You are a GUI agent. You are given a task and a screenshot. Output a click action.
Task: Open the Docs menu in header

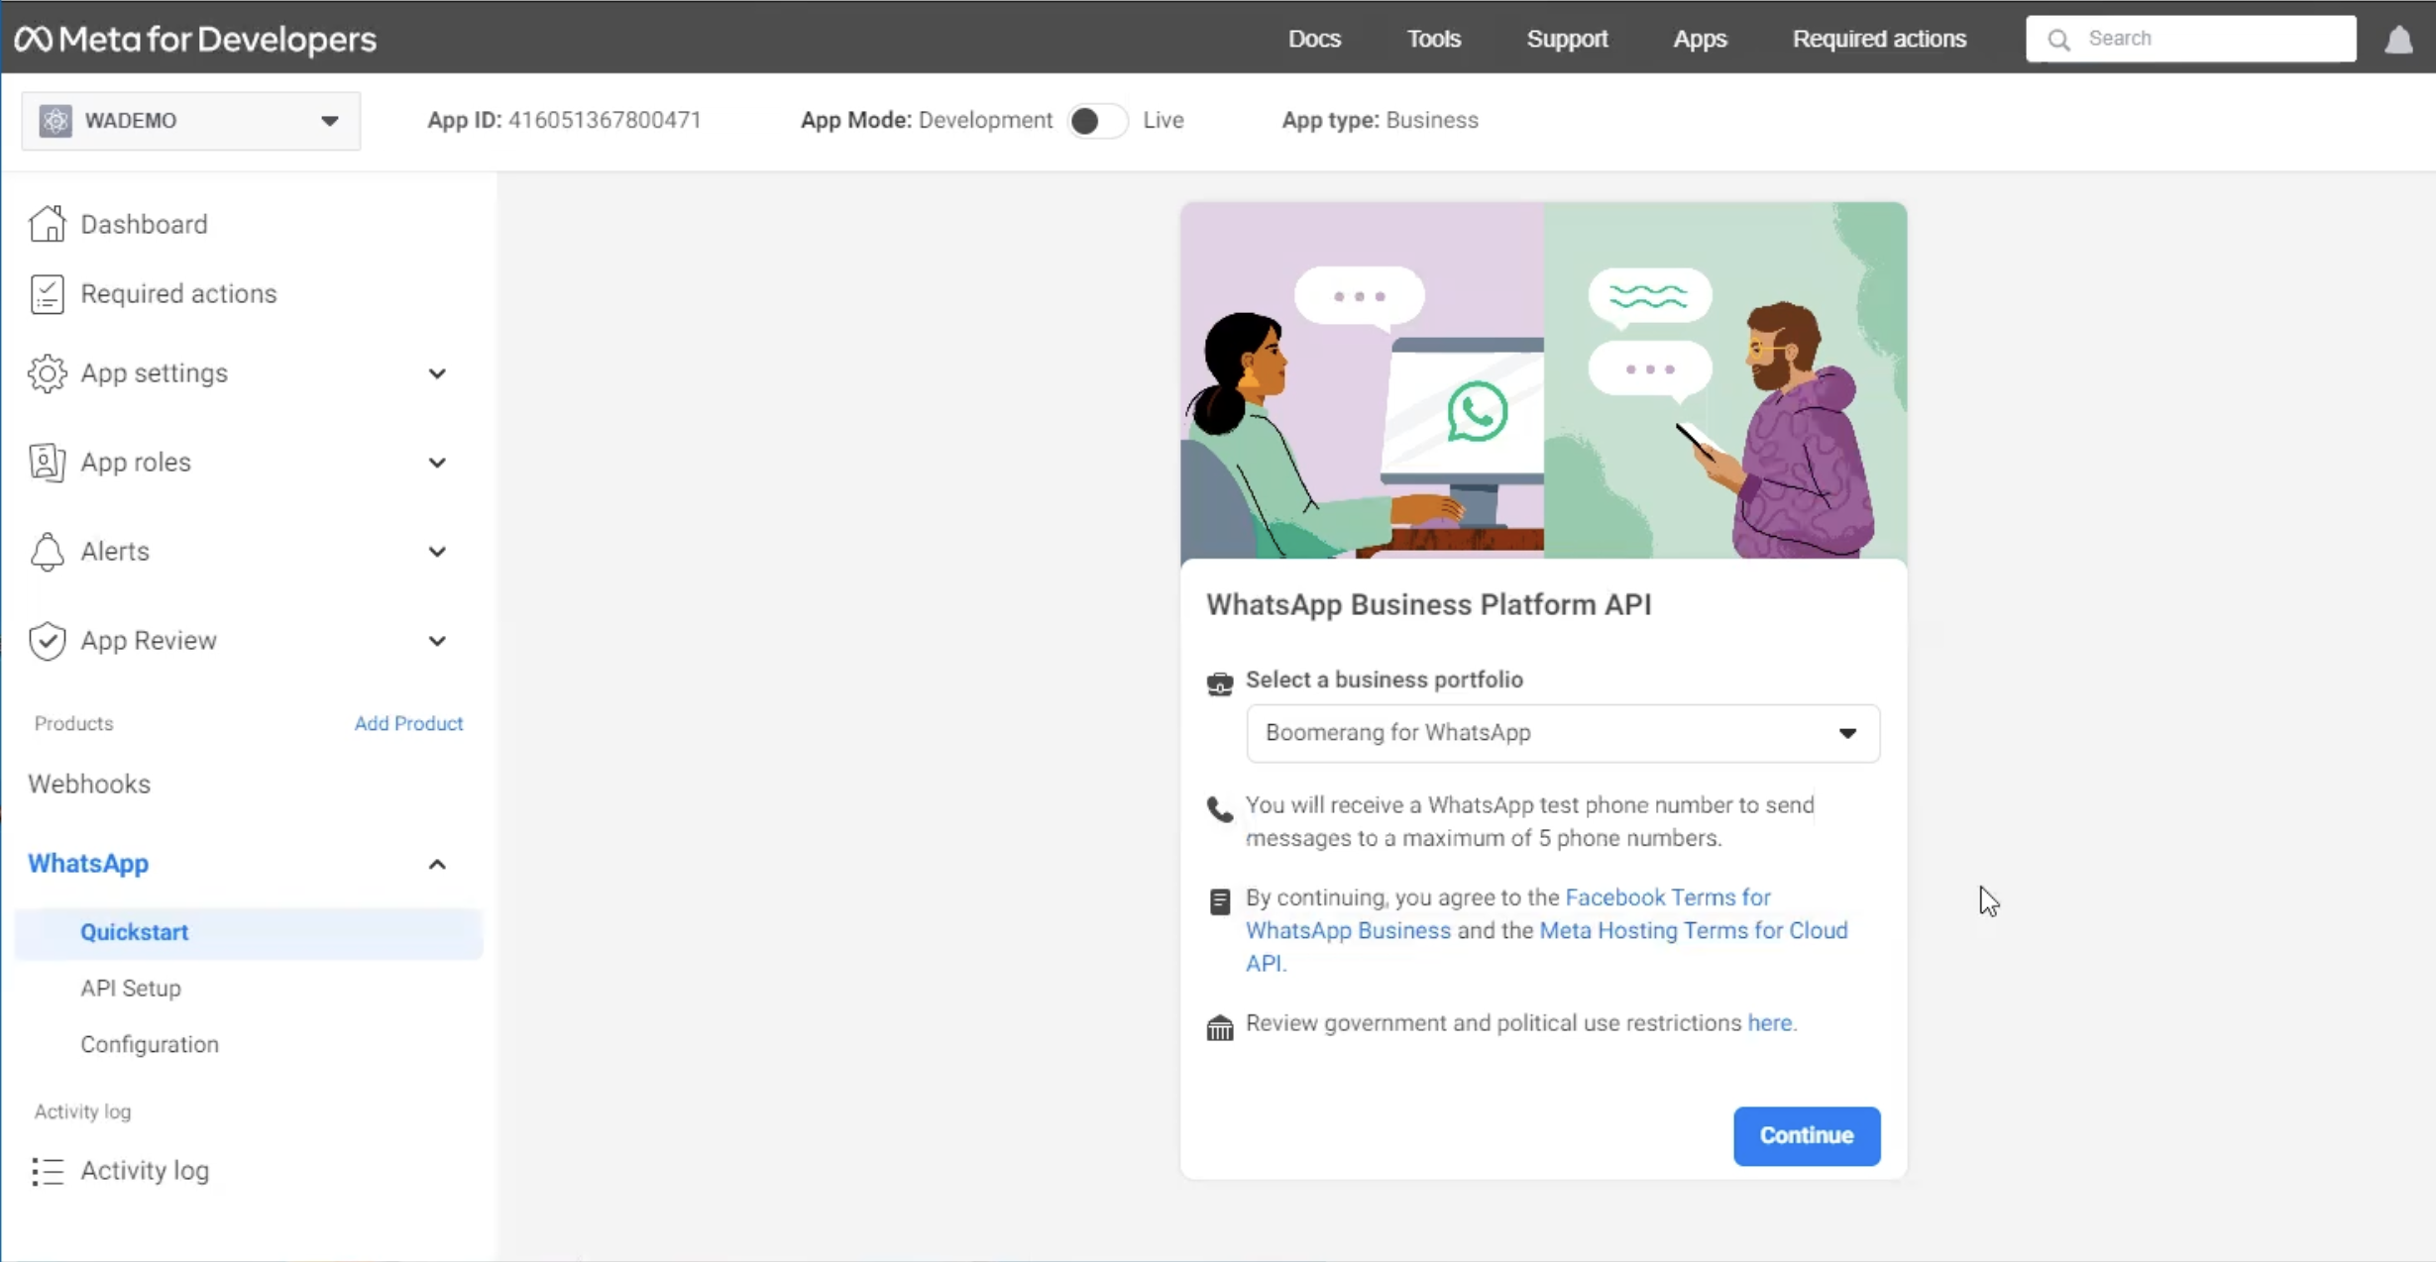pyautogui.click(x=1314, y=39)
